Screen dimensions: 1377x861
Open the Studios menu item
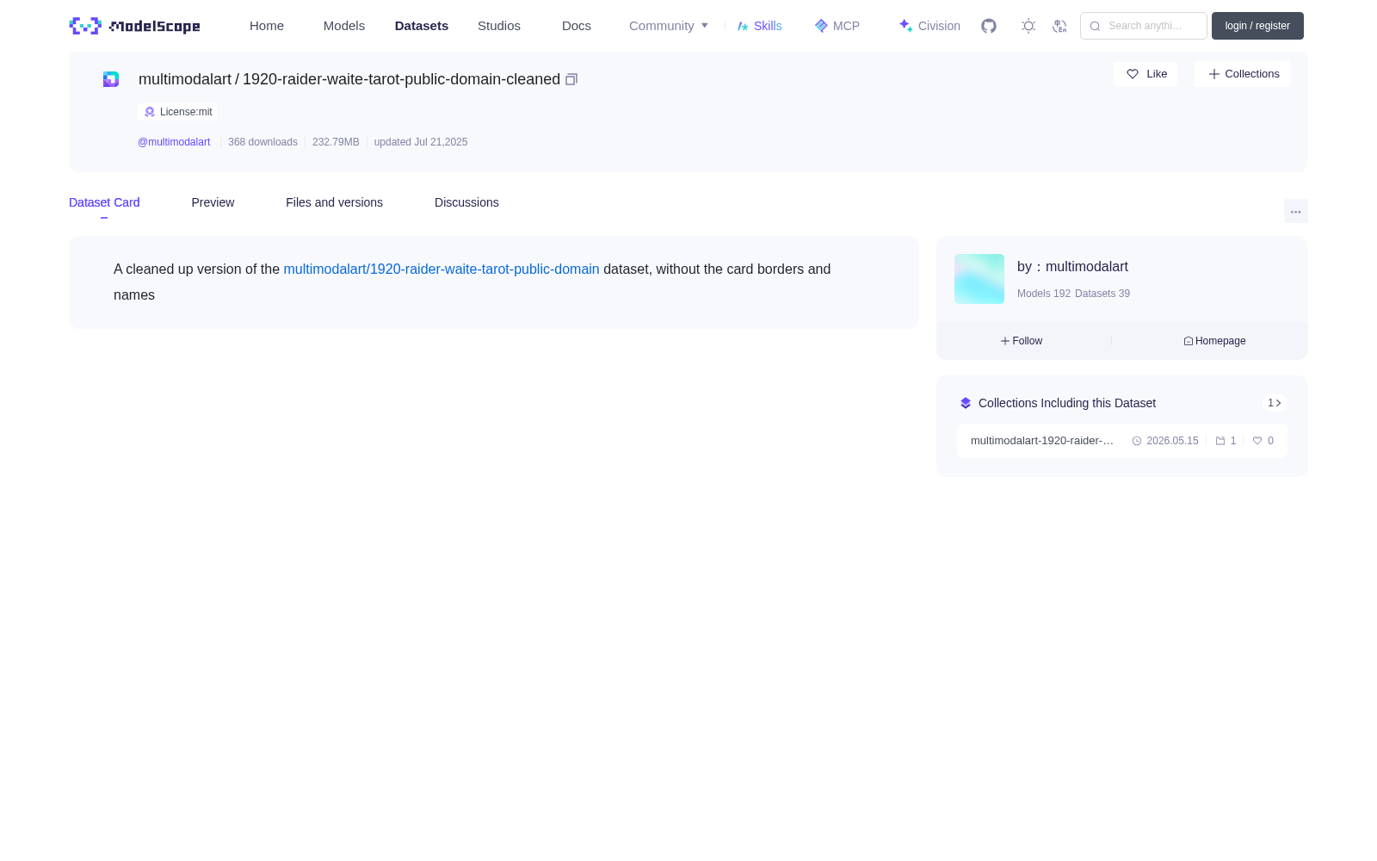499,26
